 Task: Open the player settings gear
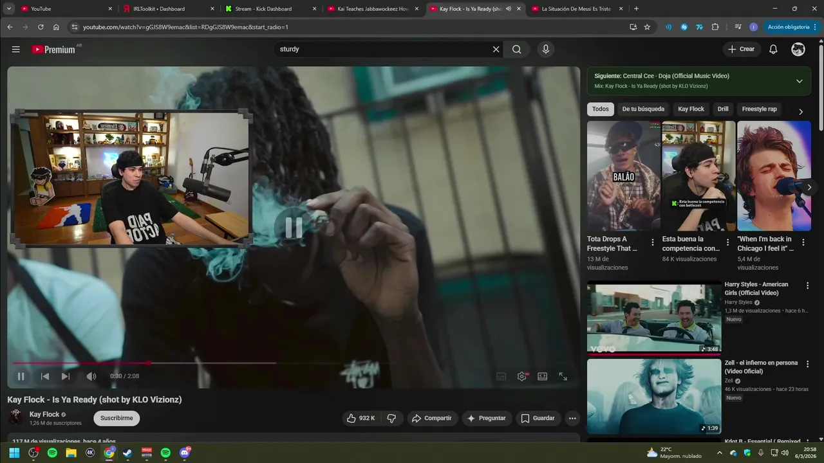pos(522,376)
